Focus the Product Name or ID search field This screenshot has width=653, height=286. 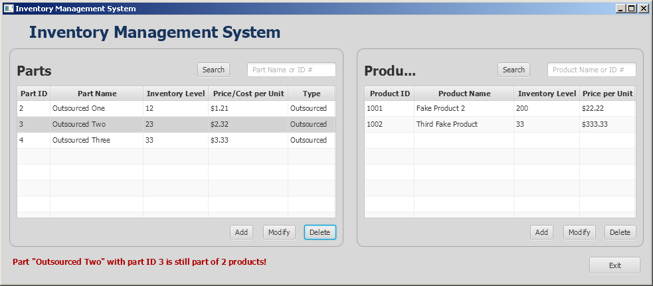(x=591, y=70)
